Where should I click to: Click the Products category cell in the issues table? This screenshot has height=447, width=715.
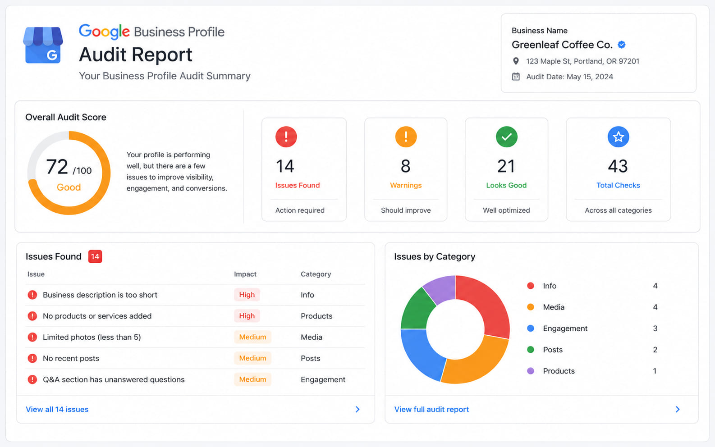(316, 316)
